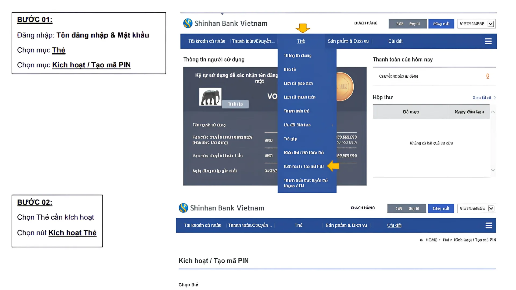Click the 4:55 session-extend button
Screen dimensions: 516x290
(407, 208)
